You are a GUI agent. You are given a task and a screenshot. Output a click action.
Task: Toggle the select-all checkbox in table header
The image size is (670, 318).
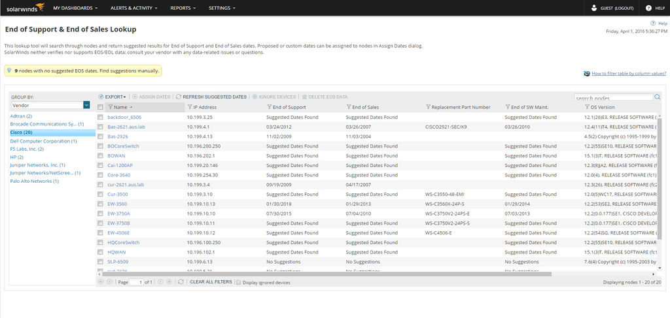(x=100, y=108)
